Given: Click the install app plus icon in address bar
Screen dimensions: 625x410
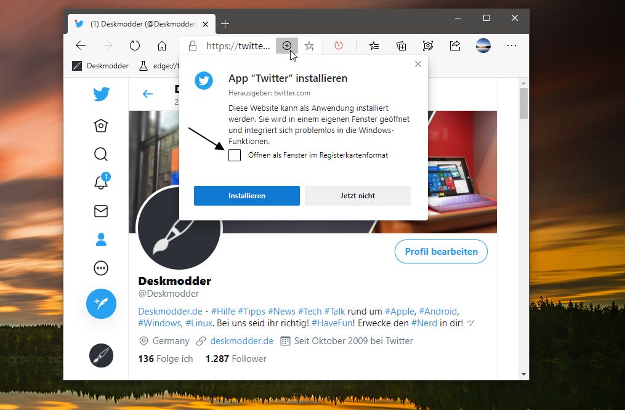Looking at the screenshot, I should tap(286, 46).
